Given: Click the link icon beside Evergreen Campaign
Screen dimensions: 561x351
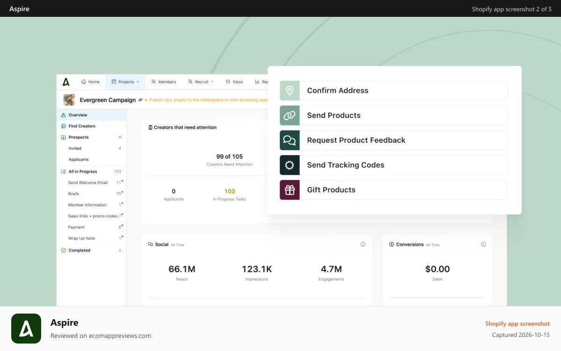Looking at the screenshot, I should (141, 100).
